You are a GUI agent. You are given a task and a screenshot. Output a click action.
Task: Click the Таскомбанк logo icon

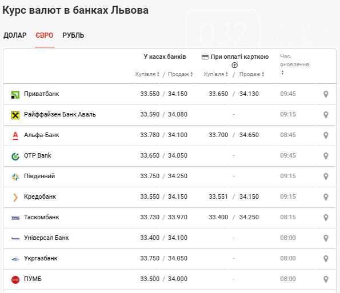15,218
